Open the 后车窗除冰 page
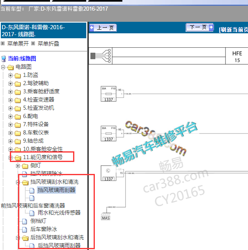This screenshot has height=250, width=248. click(44, 229)
